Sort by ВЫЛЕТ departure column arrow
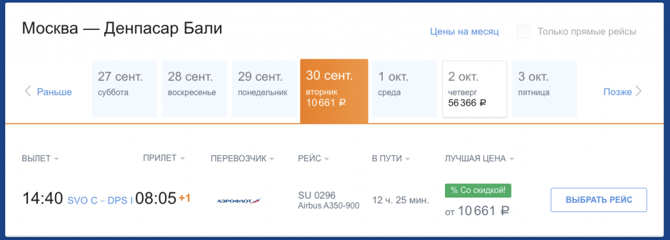The image size is (670, 240). point(56,159)
